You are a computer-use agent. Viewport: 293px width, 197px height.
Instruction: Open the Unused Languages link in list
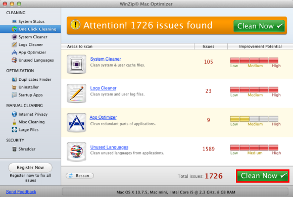coord(109,147)
